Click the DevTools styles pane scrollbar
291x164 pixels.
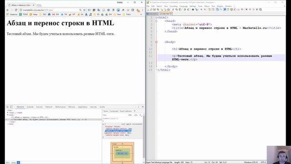144,137
